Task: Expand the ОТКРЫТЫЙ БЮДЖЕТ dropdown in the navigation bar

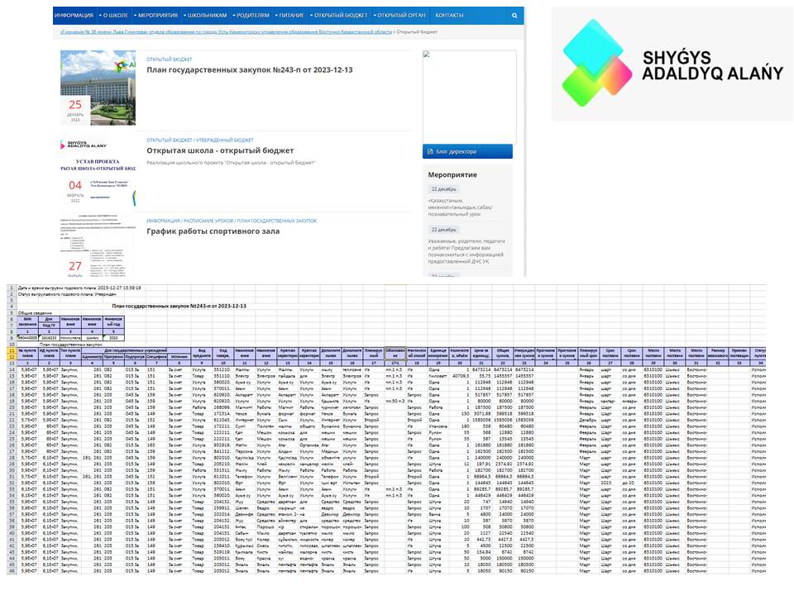Action: pos(339,16)
